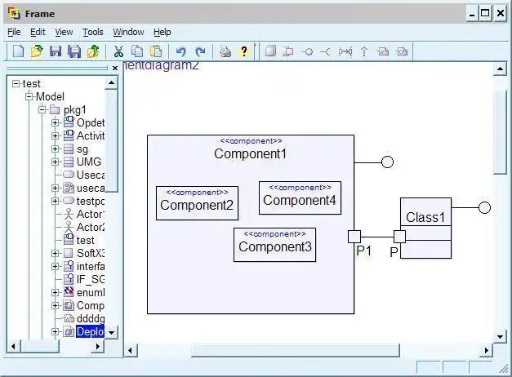Collapse the pkg1 package
Image resolution: width=512 pixels, height=377 pixels.
pyautogui.click(x=42, y=109)
